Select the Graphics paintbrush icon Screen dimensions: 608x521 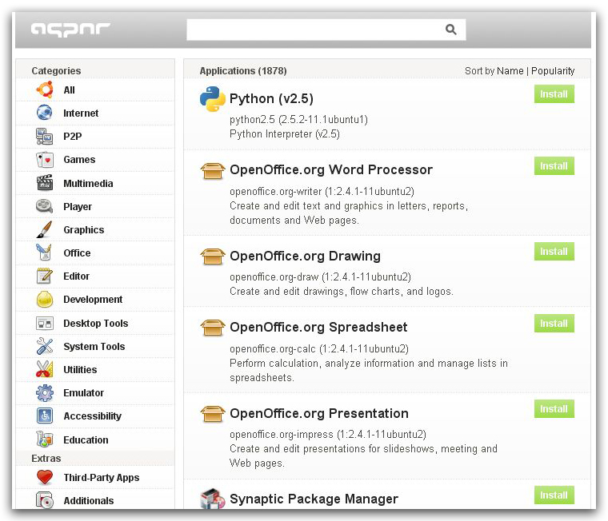tap(45, 229)
